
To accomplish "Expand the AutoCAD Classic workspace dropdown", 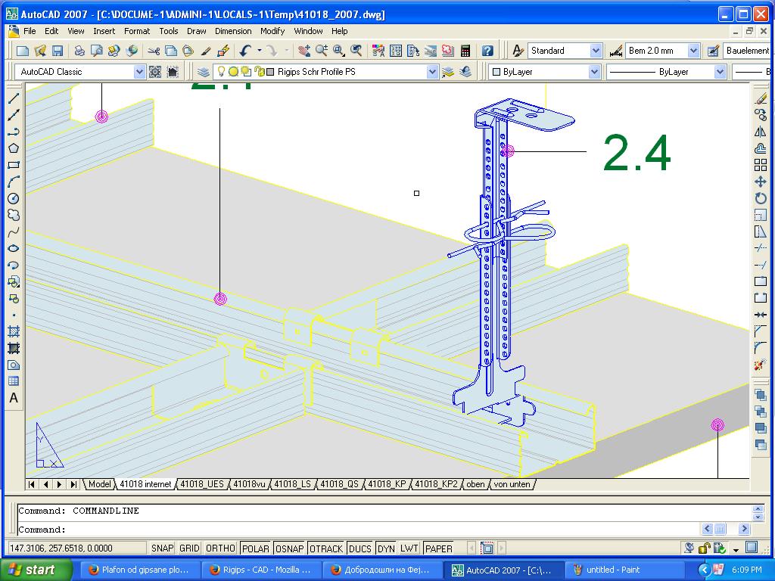I will 139,72.
